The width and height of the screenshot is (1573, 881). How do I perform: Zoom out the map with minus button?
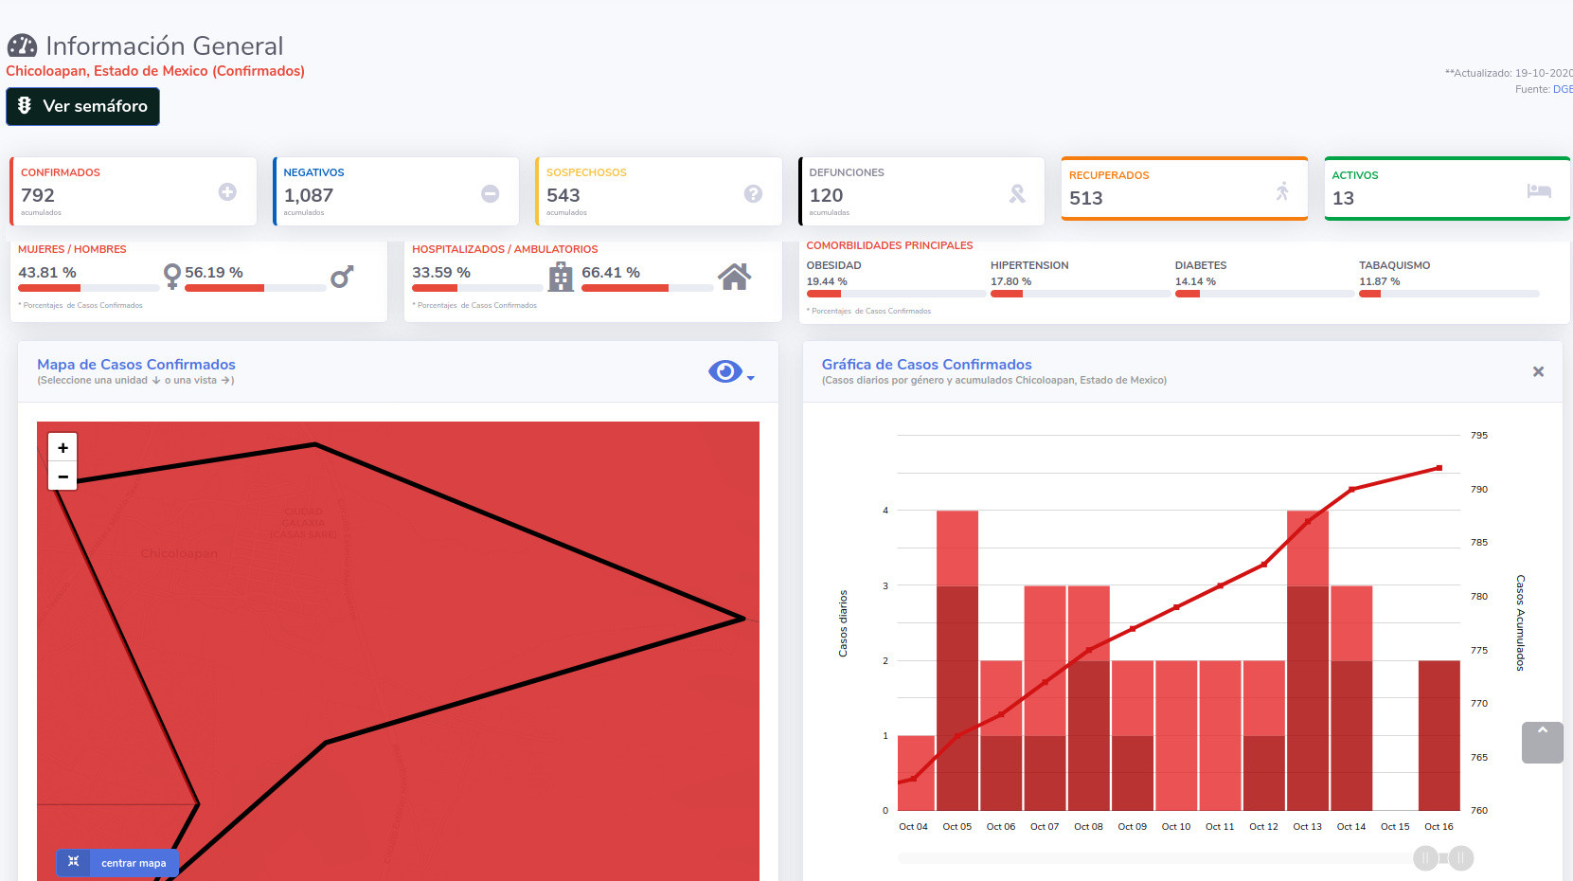pyautogui.click(x=63, y=476)
